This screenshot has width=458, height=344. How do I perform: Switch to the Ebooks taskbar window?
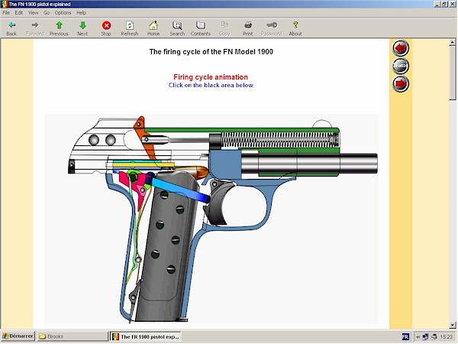(x=73, y=336)
